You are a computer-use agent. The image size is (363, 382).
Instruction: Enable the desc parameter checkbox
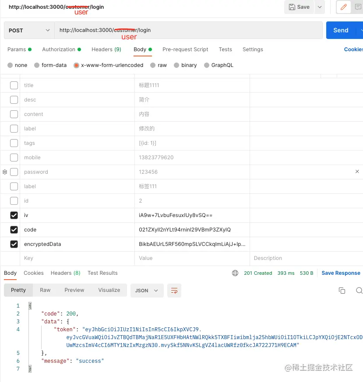(x=14, y=100)
